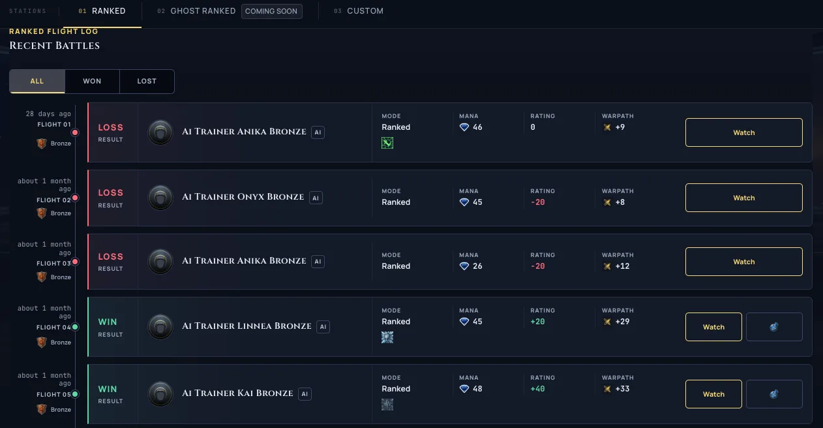Click the AI tag beside Ai Trainer Linnea Bronze
823x428 pixels.
pos(323,327)
